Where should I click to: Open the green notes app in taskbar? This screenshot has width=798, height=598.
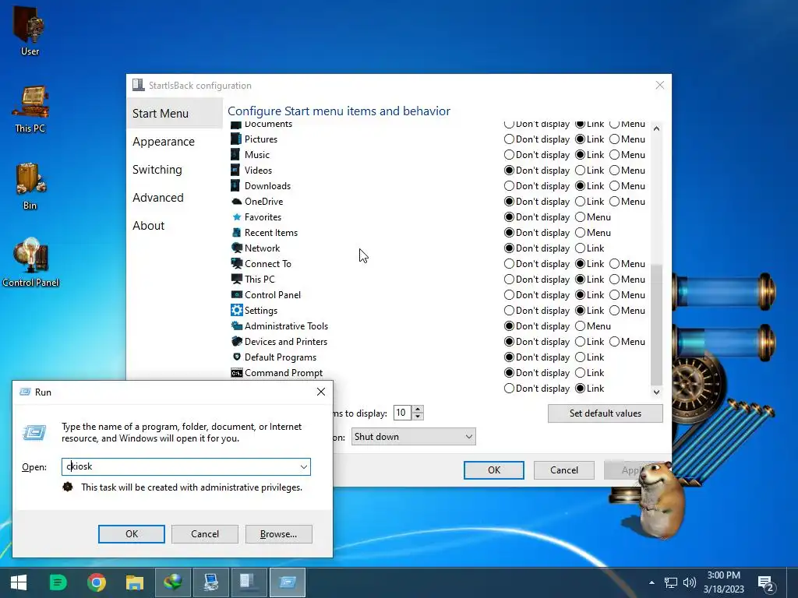[58, 582]
